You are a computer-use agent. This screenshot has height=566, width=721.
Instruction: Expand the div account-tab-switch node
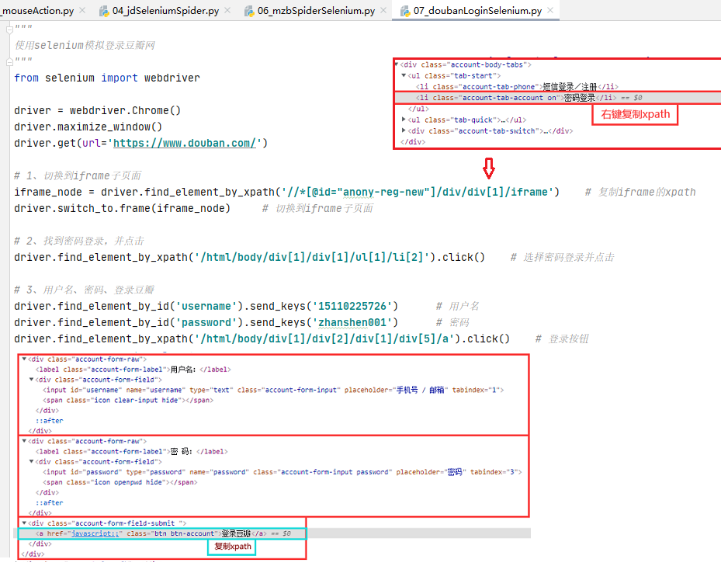pos(404,130)
